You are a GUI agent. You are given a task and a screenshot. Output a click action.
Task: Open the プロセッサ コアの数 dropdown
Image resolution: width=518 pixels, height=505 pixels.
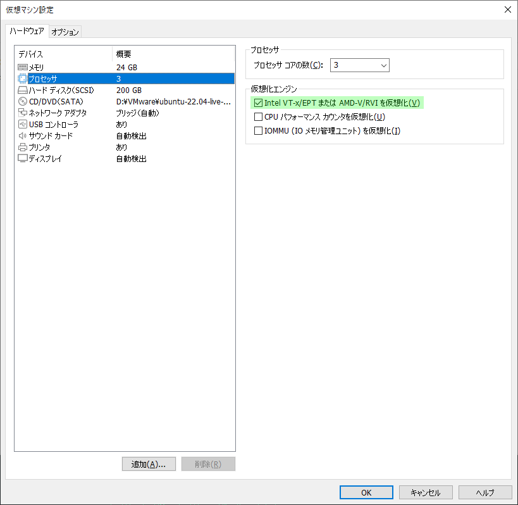point(360,65)
